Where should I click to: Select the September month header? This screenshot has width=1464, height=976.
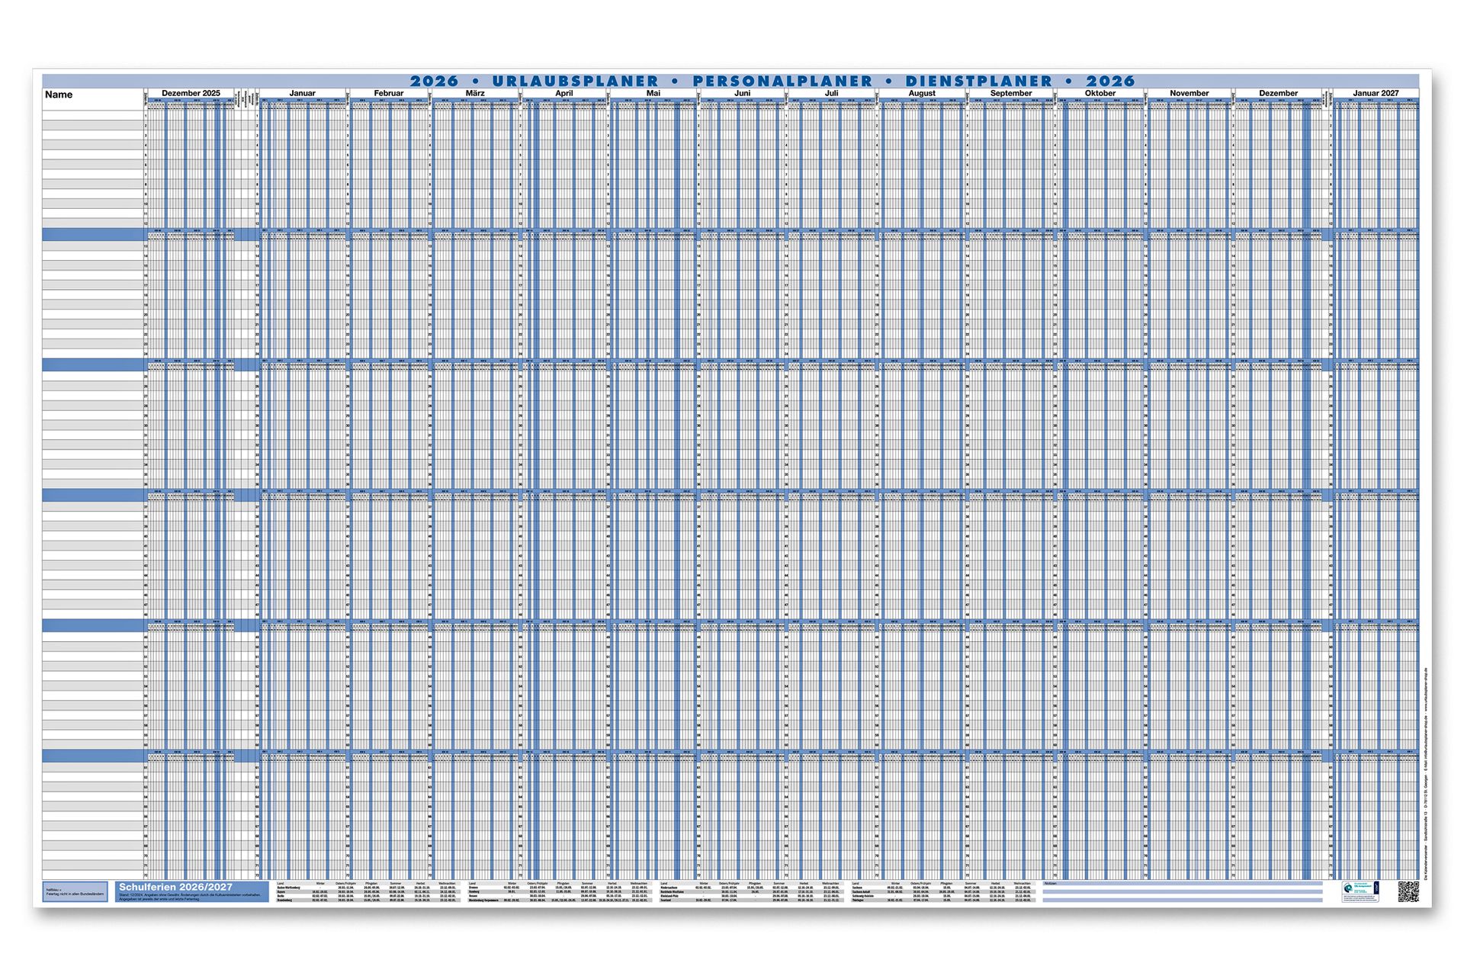[1010, 93]
